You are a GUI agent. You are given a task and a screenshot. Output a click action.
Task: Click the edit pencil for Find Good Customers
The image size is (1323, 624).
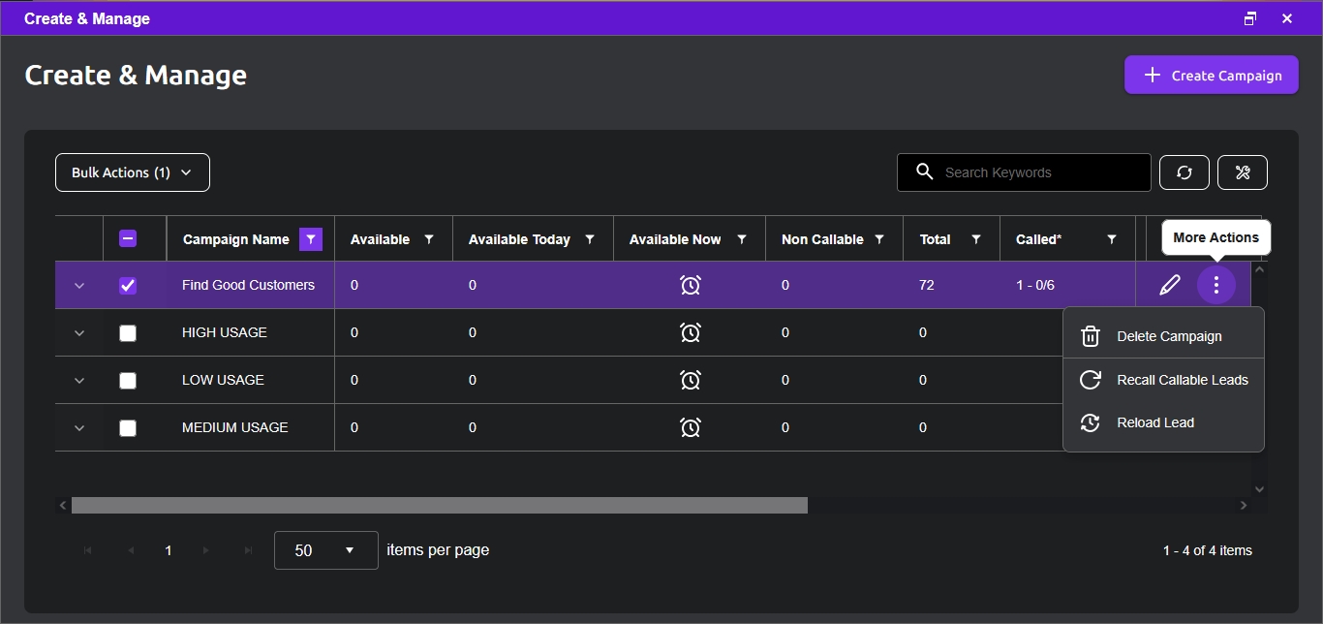(1170, 285)
